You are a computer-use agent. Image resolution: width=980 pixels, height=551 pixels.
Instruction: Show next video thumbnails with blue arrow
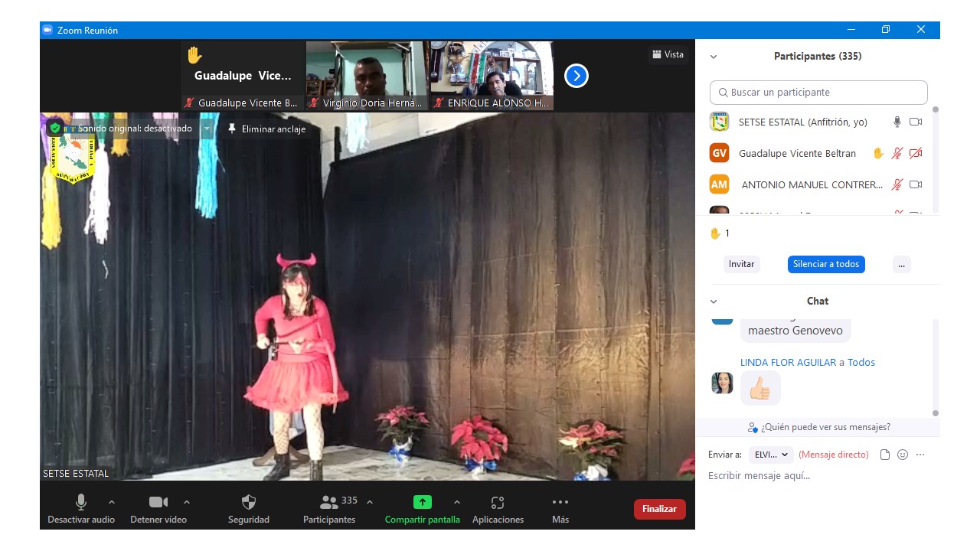[x=577, y=76]
